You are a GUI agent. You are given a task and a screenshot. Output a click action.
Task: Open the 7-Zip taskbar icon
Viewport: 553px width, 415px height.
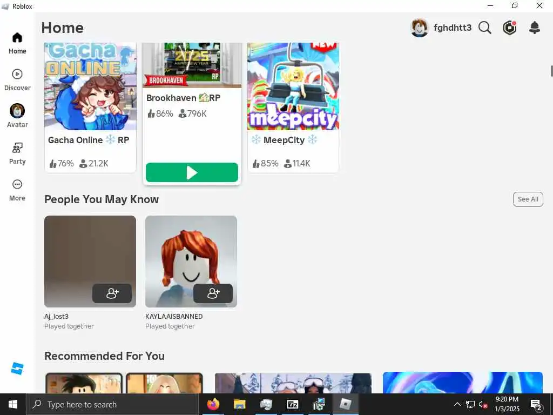click(292, 404)
